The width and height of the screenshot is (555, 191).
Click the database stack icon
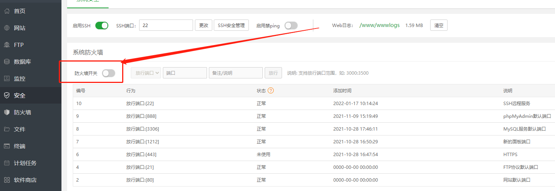(7, 62)
